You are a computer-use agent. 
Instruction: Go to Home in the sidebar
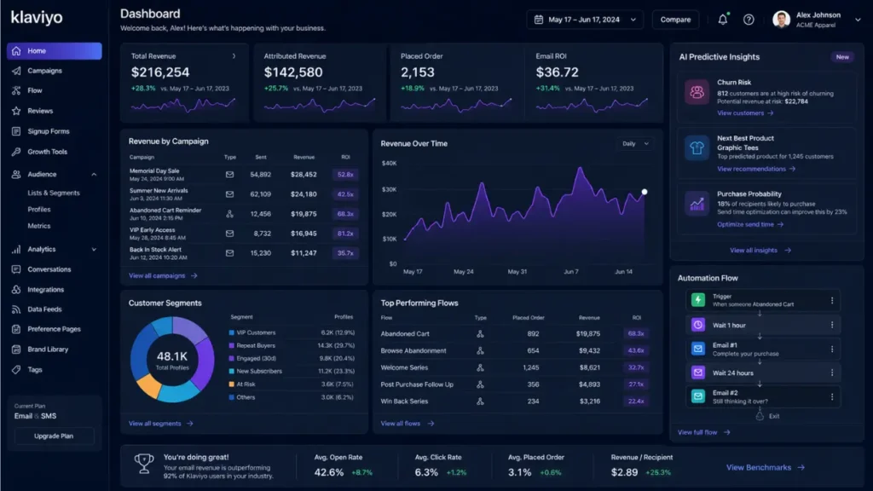(54, 50)
